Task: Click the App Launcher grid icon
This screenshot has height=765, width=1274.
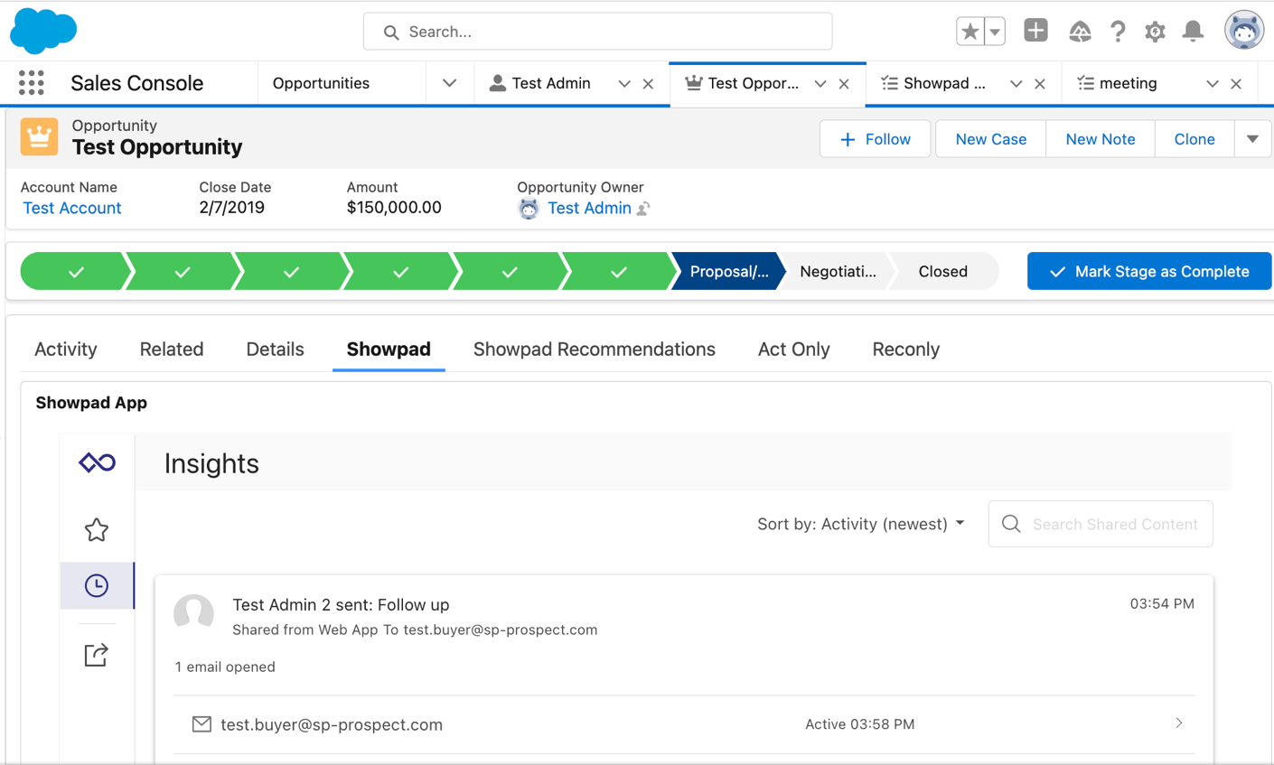Action: click(x=31, y=82)
